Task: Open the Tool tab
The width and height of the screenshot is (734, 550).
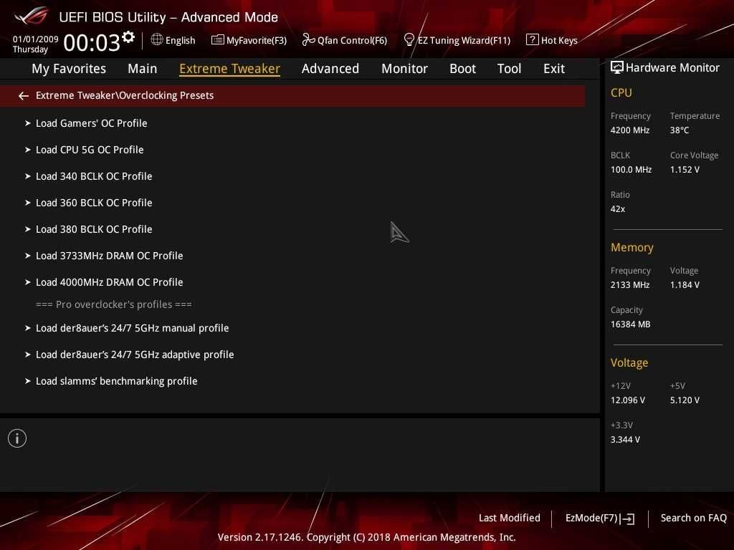Action: click(509, 69)
